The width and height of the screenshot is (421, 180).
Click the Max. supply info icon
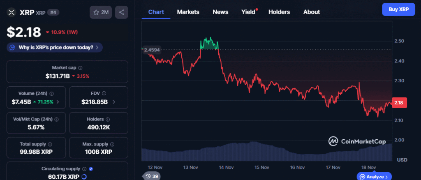click(x=112, y=144)
